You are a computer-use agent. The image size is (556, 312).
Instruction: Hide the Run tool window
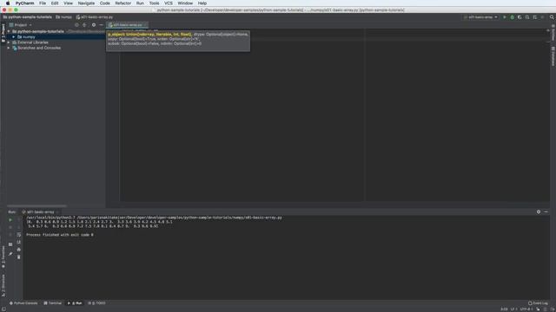(x=546, y=211)
